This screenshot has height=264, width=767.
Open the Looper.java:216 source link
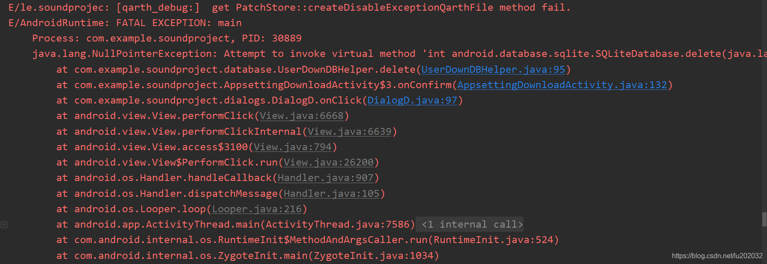[x=257, y=209]
